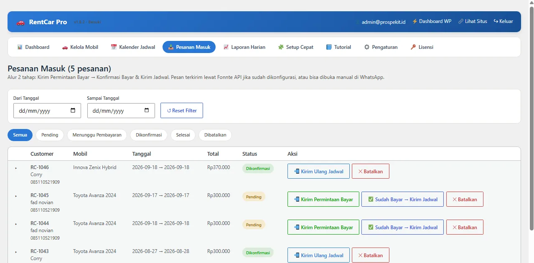This screenshot has width=534, height=263.
Task: Open Kalender Jadwal tab
Action: point(133,47)
